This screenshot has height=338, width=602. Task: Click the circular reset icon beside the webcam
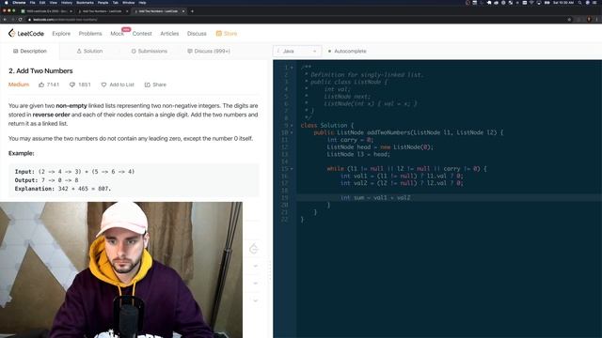click(254, 248)
